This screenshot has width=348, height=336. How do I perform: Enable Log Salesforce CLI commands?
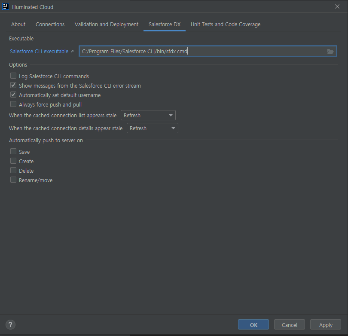coord(13,76)
